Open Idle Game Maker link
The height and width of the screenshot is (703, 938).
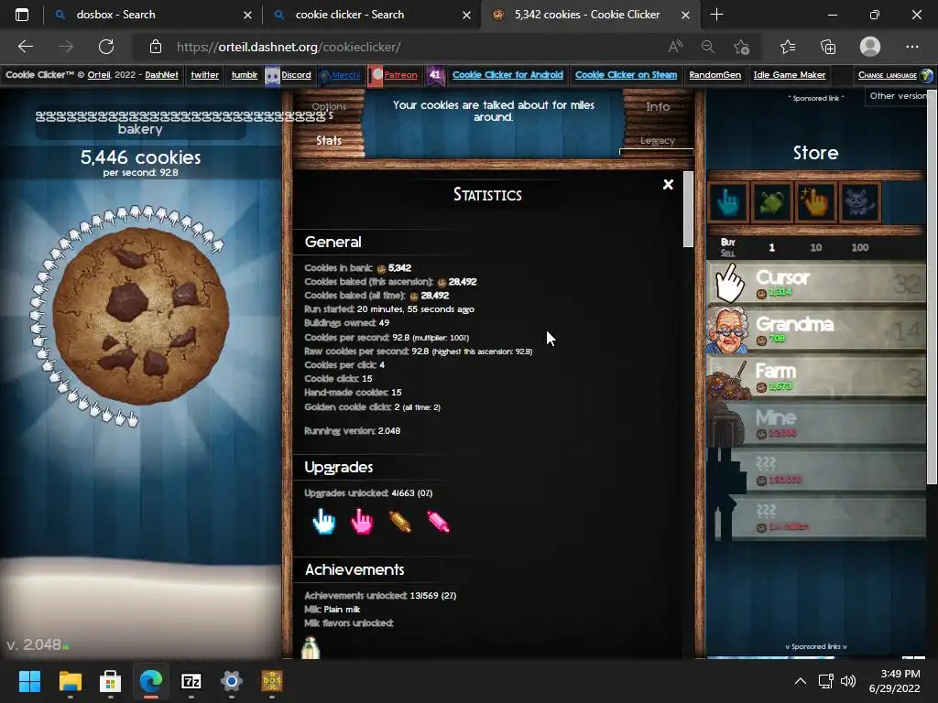[790, 75]
